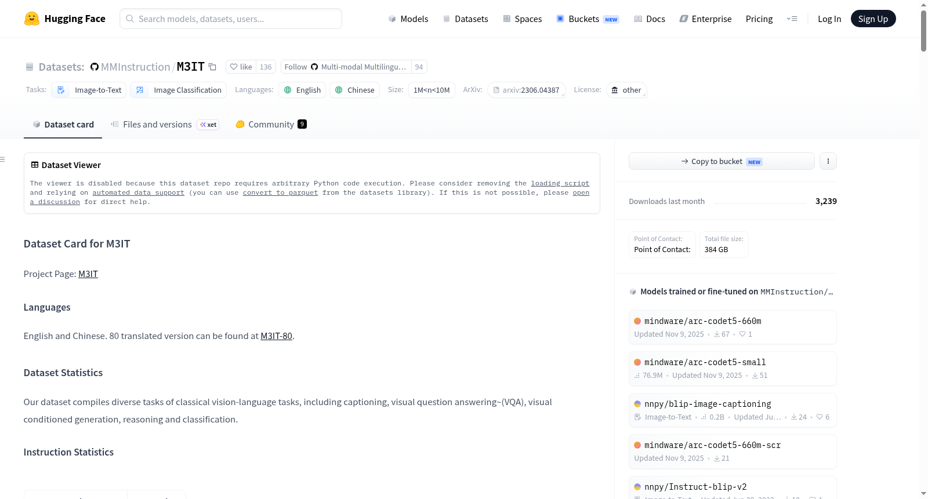Click the heart like button

click(x=241, y=67)
